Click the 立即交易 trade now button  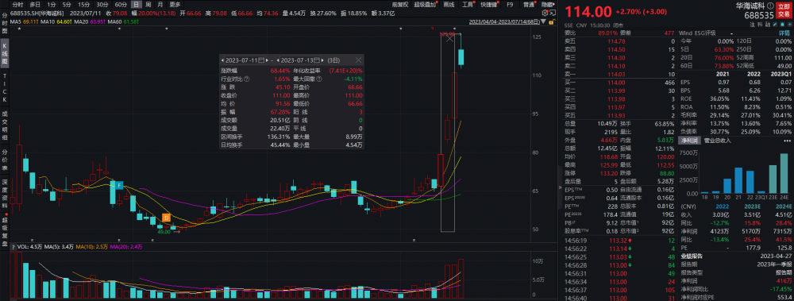tap(784, 10)
